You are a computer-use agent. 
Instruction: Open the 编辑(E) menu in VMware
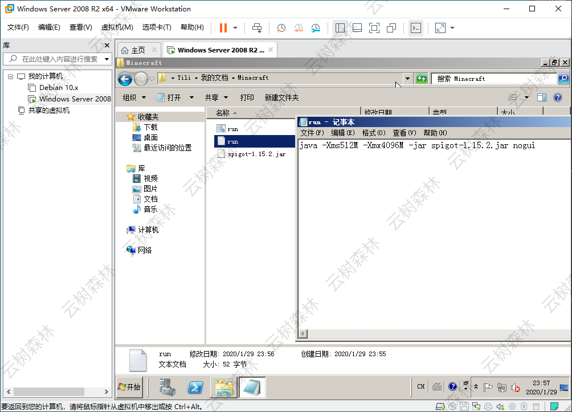49,27
